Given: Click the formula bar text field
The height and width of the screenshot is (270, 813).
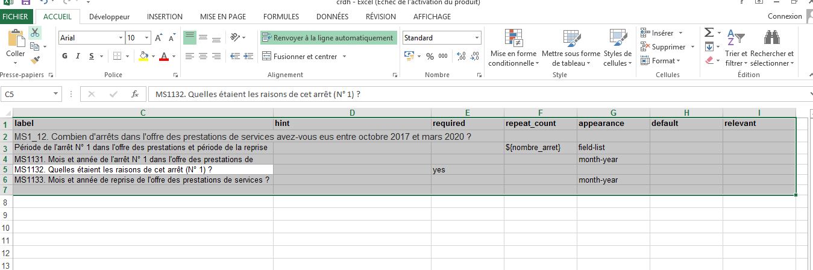Looking at the screenshot, I should 476,94.
